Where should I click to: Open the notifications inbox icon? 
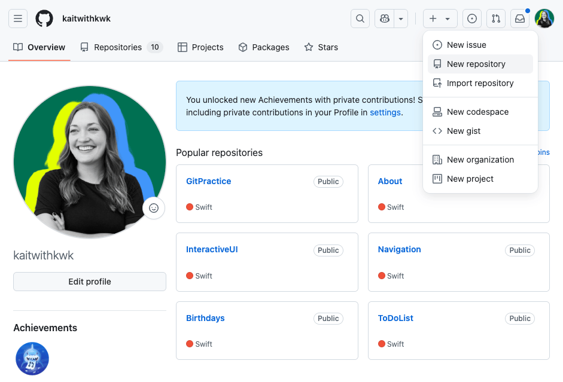pyautogui.click(x=520, y=19)
